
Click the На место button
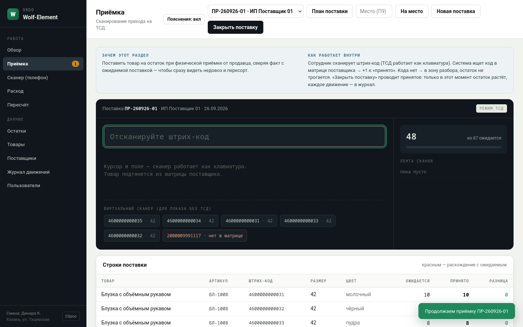(x=412, y=11)
